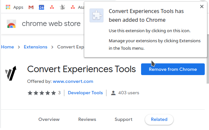Click the 403 users text
Viewport: 209px width, 130px height.
[129, 93]
